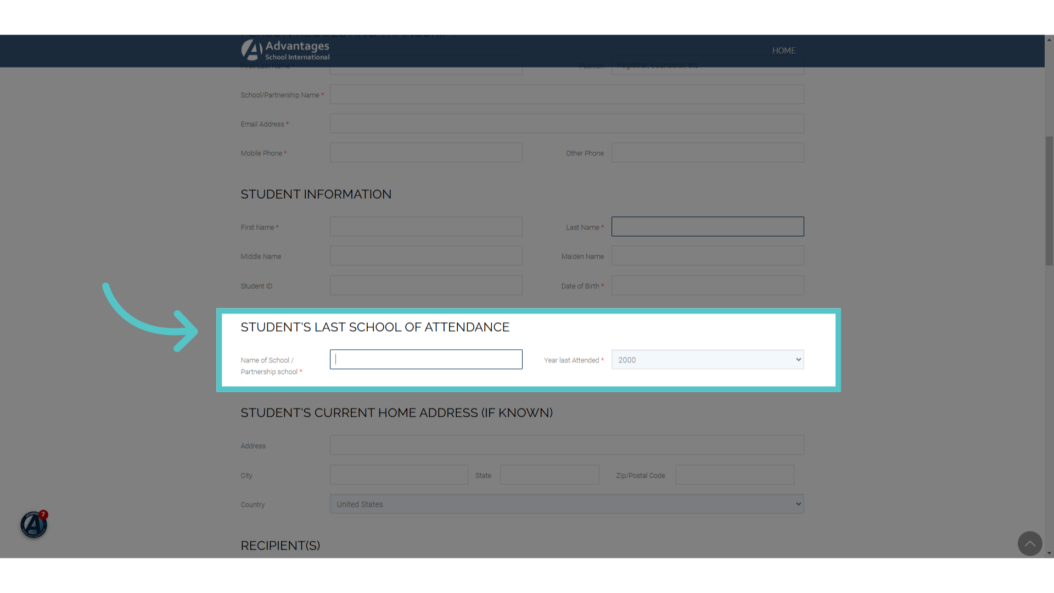
Task: Click the Advantages School International logo
Action: coord(285,51)
